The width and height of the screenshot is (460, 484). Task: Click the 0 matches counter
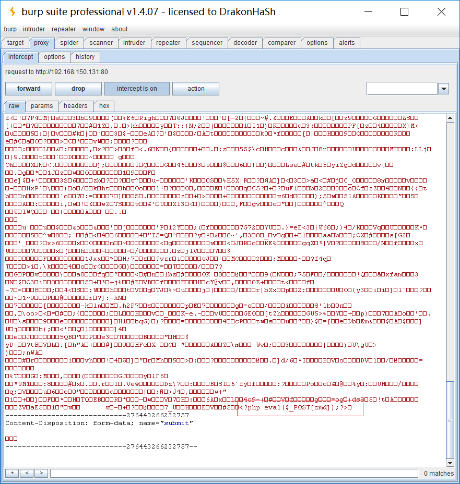click(439, 473)
